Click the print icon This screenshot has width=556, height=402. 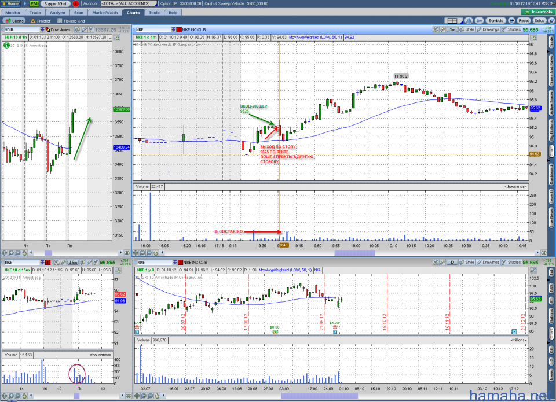point(511,21)
